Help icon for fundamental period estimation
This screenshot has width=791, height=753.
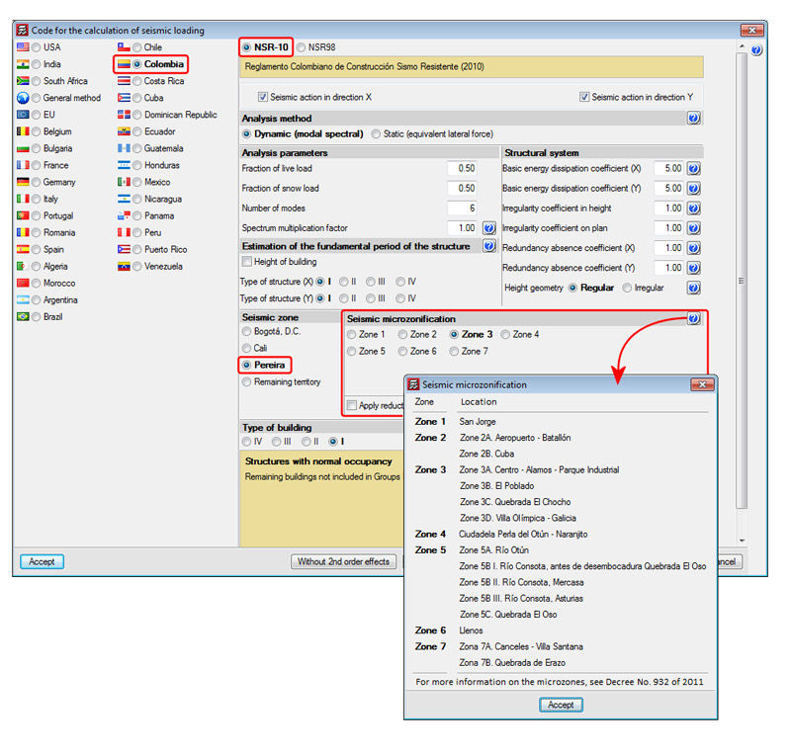[x=488, y=246]
